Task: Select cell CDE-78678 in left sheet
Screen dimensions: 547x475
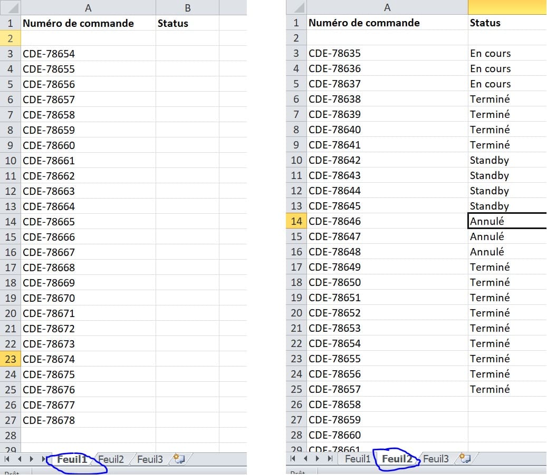Action: point(88,420)
